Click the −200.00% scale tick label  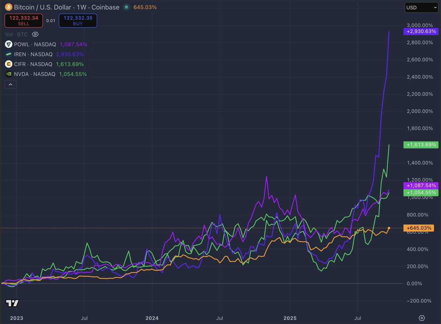419,301
